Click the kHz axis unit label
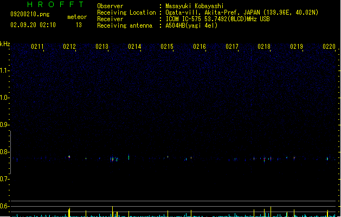The image size is (341, 217). click(5, 44)
